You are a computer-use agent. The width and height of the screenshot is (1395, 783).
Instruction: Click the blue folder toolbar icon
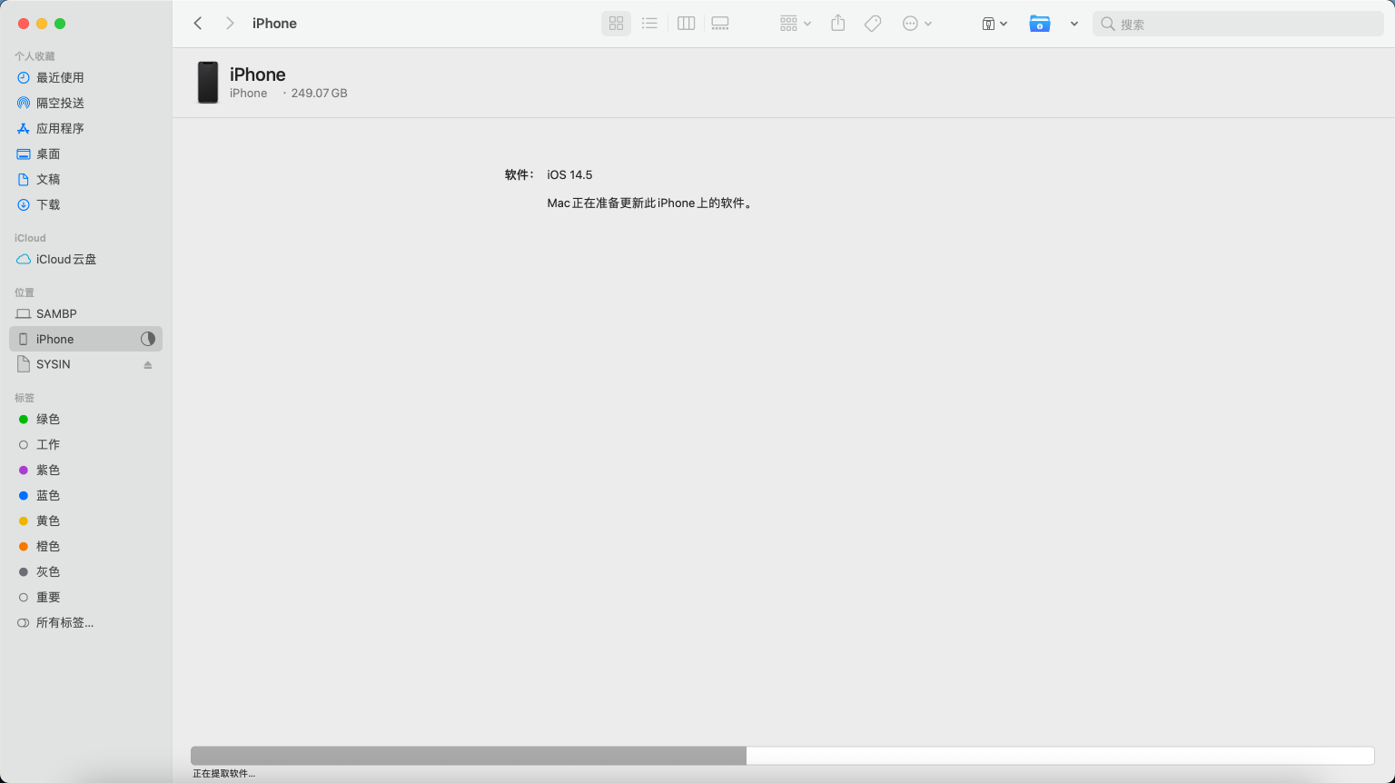(x=1040, y=24)
